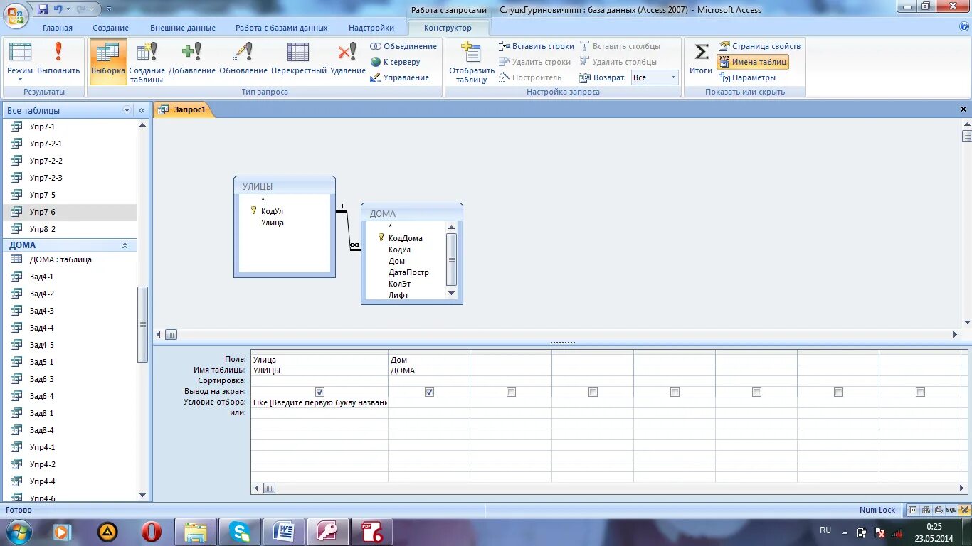
Task: Choose the Удаление delete query
Action: 348,58
